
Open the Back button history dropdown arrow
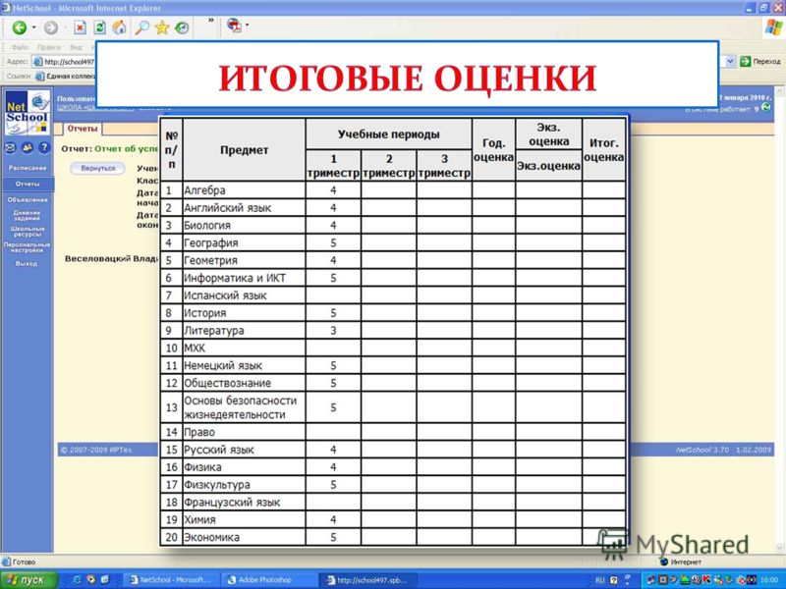click(34, 27)
